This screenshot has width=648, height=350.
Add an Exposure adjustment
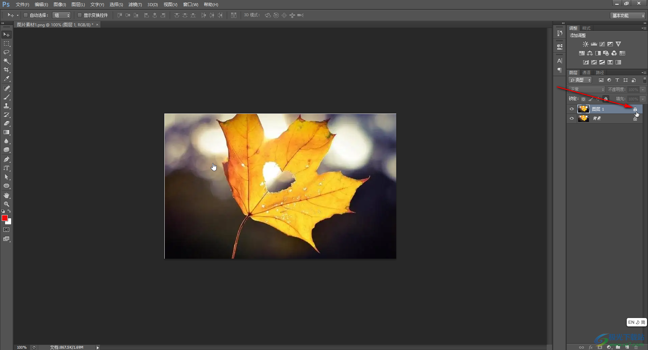pyautogui.click(x=610, y=44)
